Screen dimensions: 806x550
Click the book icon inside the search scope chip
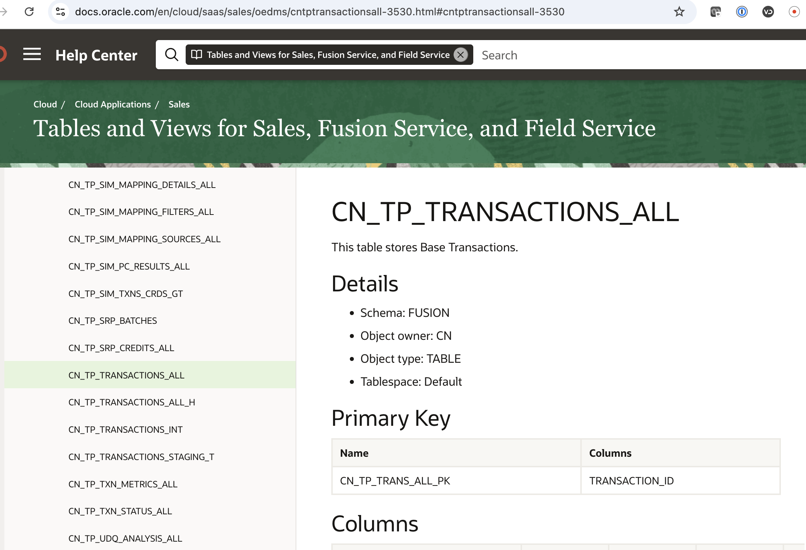point(196,55)
